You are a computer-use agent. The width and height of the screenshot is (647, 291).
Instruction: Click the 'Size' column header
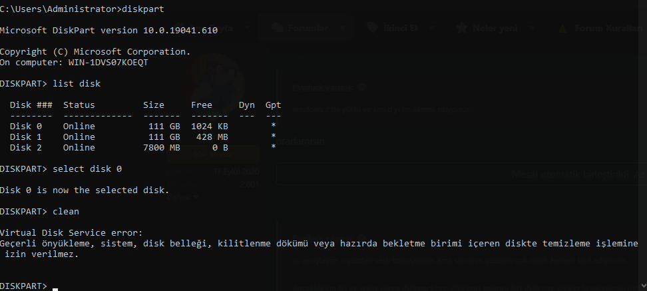[x=154, y=105]
